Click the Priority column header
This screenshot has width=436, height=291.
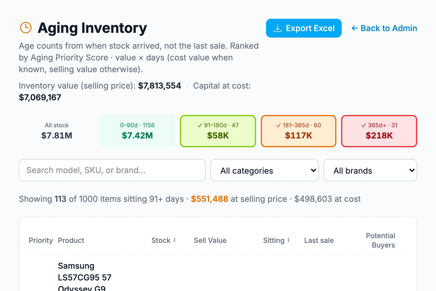tap(41, 240)
